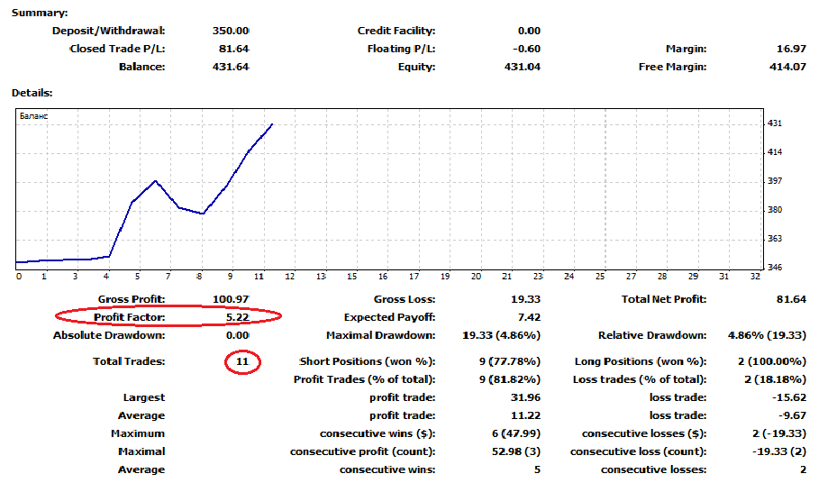Click the chart y-axis label 397

point(775,180)
